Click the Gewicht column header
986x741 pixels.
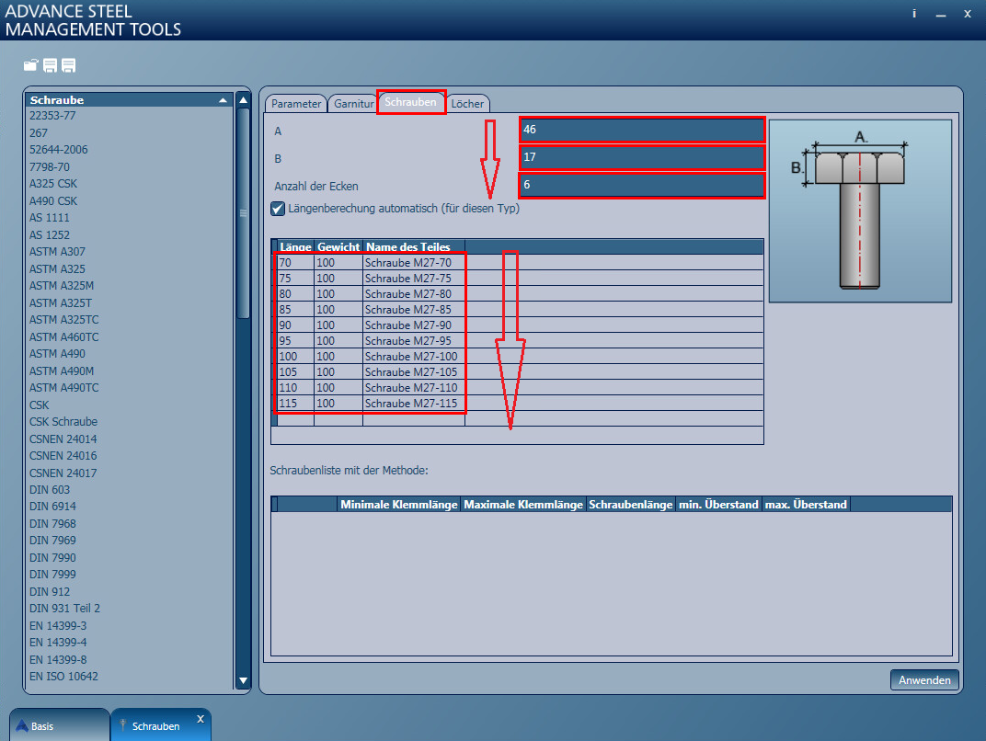338,246
